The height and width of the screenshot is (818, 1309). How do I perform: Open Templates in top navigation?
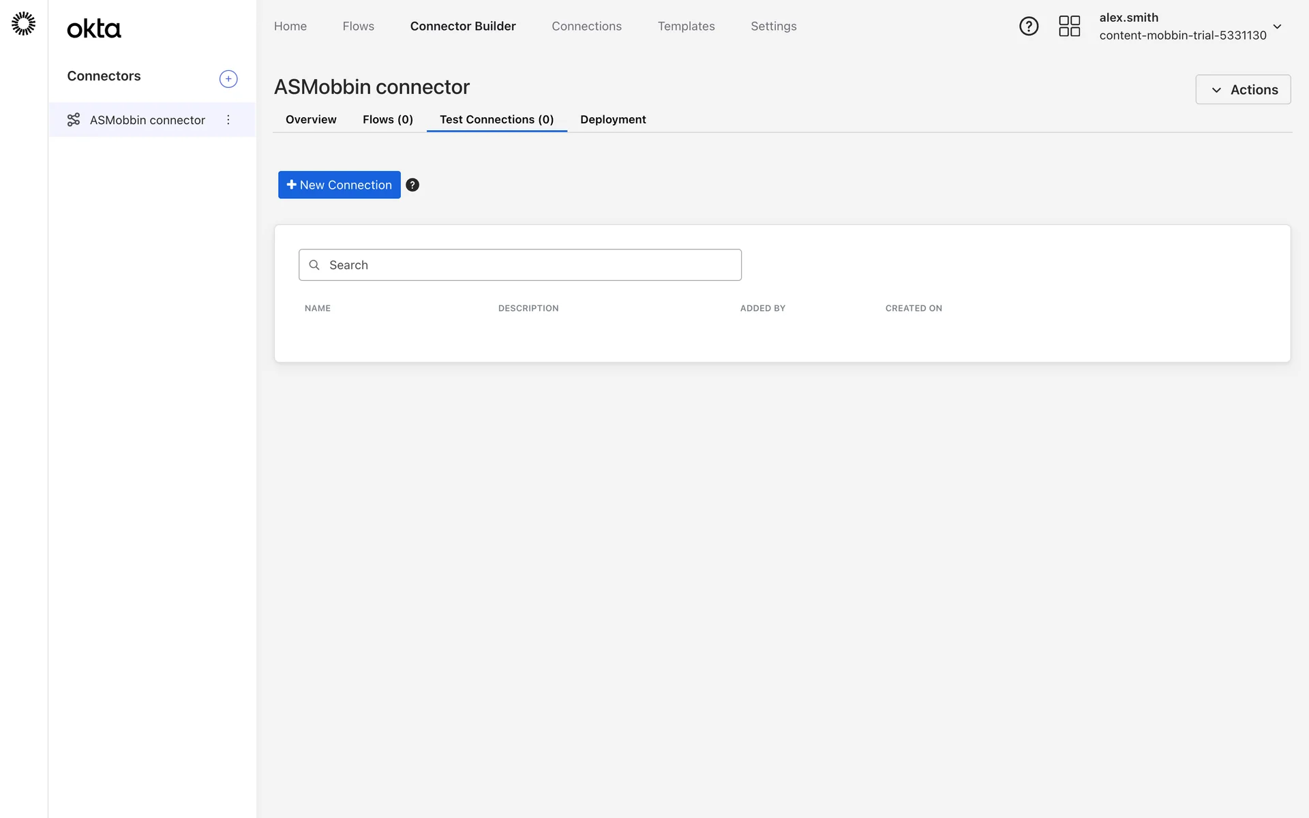point(686,27)
